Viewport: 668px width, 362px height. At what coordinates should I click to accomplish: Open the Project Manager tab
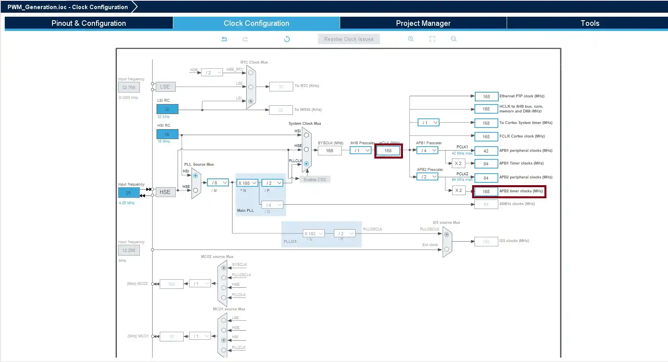(x=423, y=23)
